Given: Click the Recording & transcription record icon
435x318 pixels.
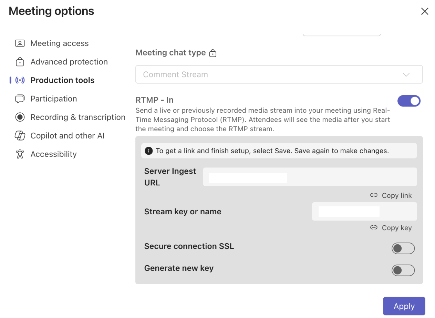Looking at the screenshot, I should (20, 117).
